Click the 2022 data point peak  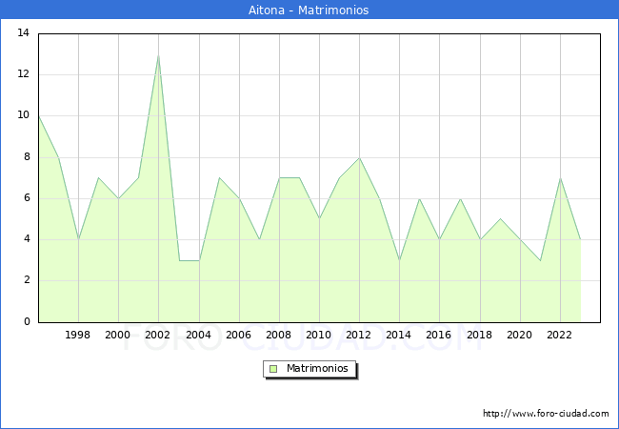click(x=560, y=178)
